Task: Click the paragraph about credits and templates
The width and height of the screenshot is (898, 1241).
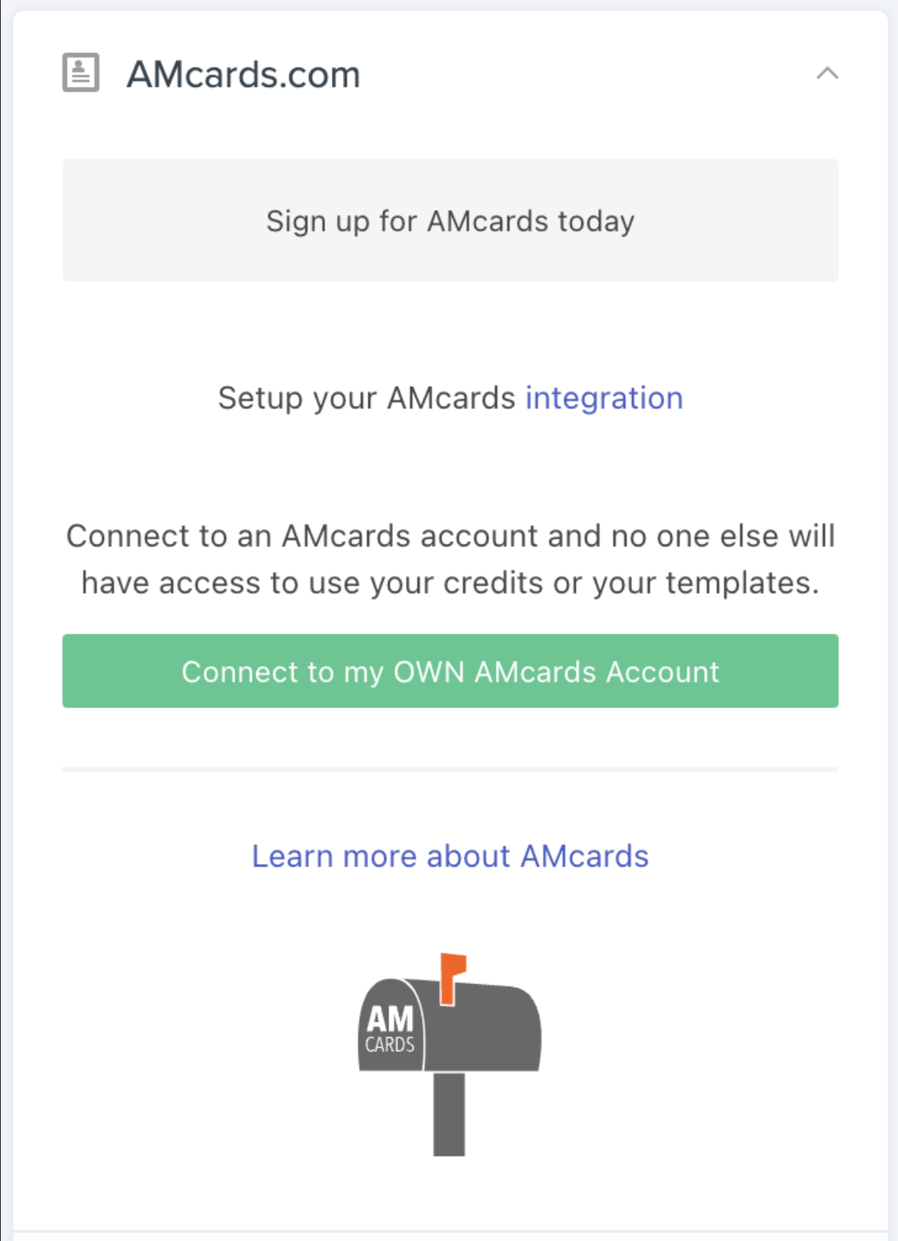Action: 451,559
